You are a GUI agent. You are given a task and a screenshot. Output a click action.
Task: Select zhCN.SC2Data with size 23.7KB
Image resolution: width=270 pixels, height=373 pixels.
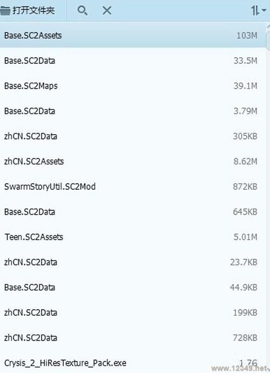[x=133, y=262]
